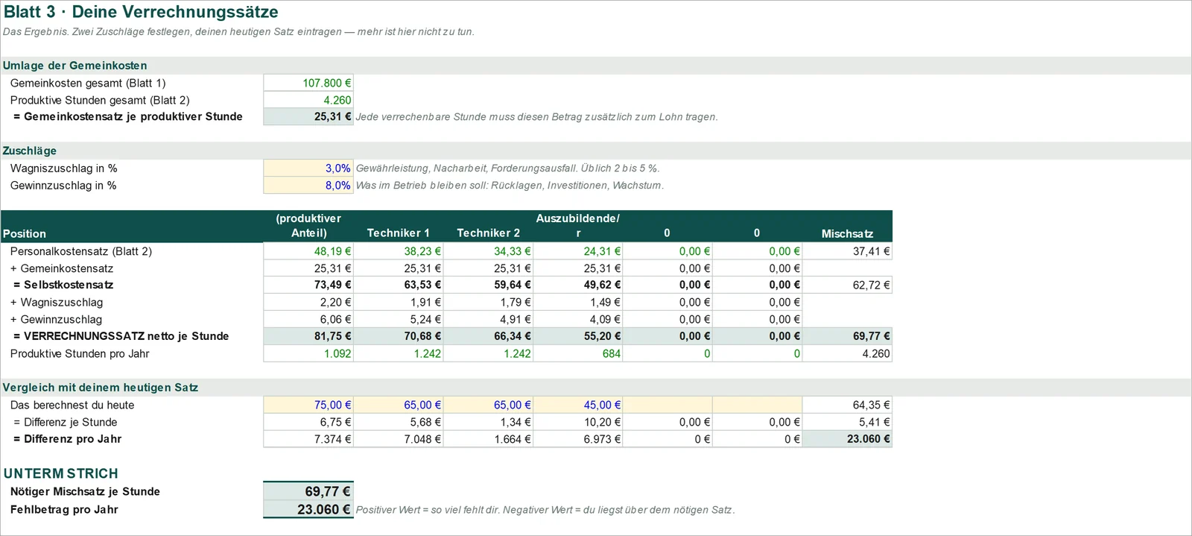1192x536 pixels.
Task: Click Verrechnungssatz value 81,75 €
Action: pyautogui.click(x=308, y=336)
